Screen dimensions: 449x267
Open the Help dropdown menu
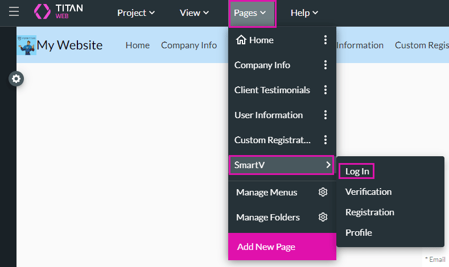pyautogui.click(x=304, y=12)
